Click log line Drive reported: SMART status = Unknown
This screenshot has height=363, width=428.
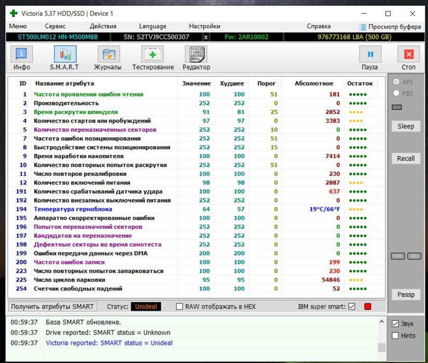[108, 332]
